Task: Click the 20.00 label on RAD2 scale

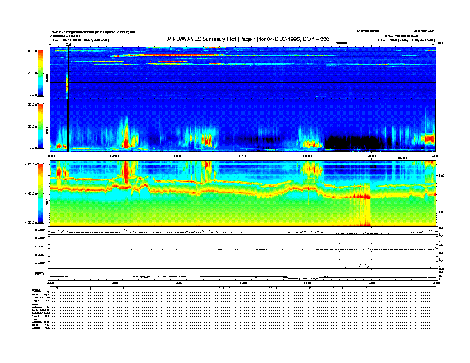Action: pos(32,73)
